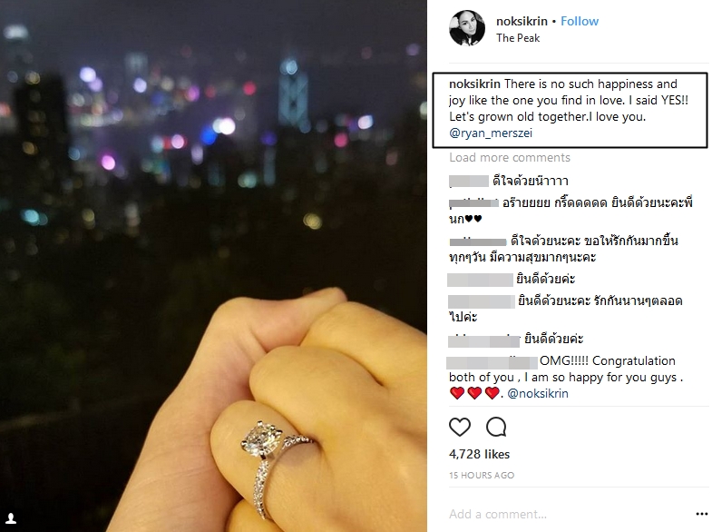Like the post with heart icon

coord(460,427)
